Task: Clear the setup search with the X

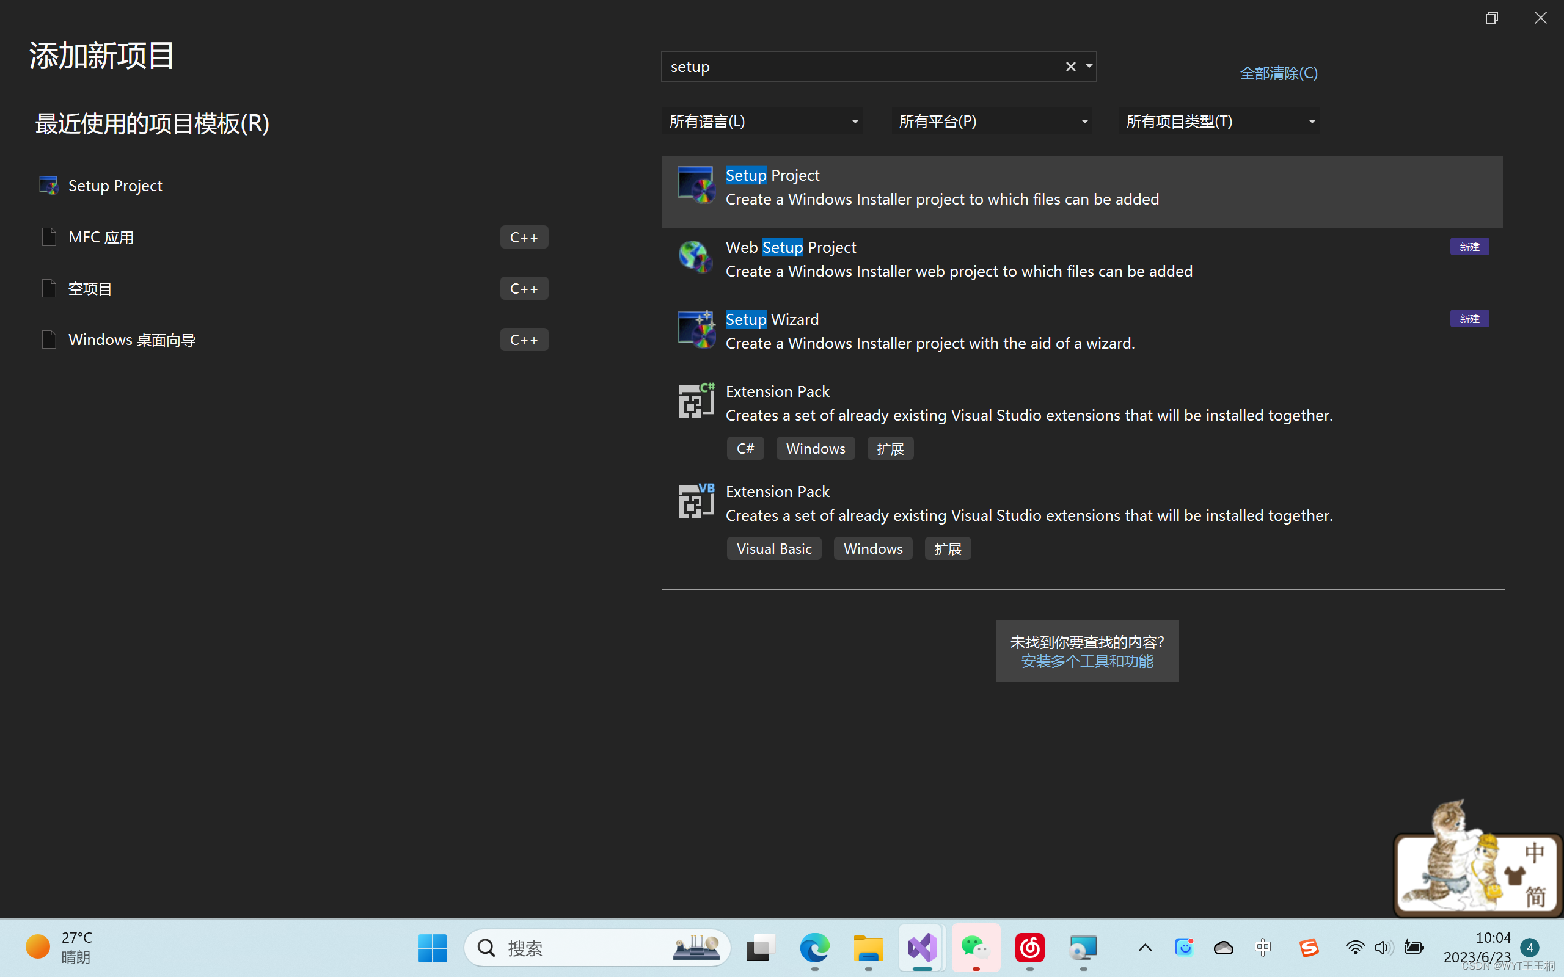Action: [x=1070, y=66]
